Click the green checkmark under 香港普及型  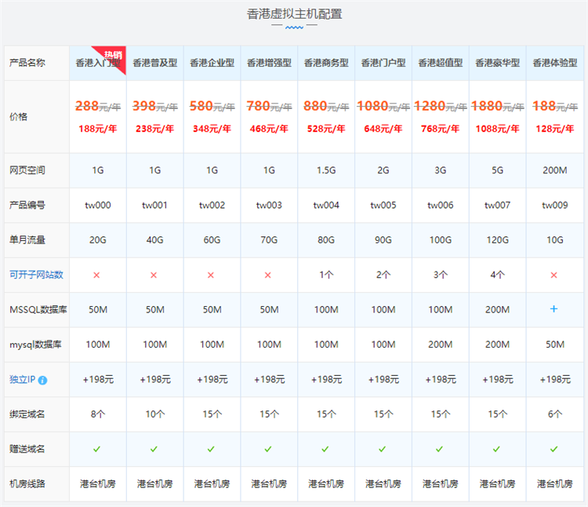[x=154, y=449]
